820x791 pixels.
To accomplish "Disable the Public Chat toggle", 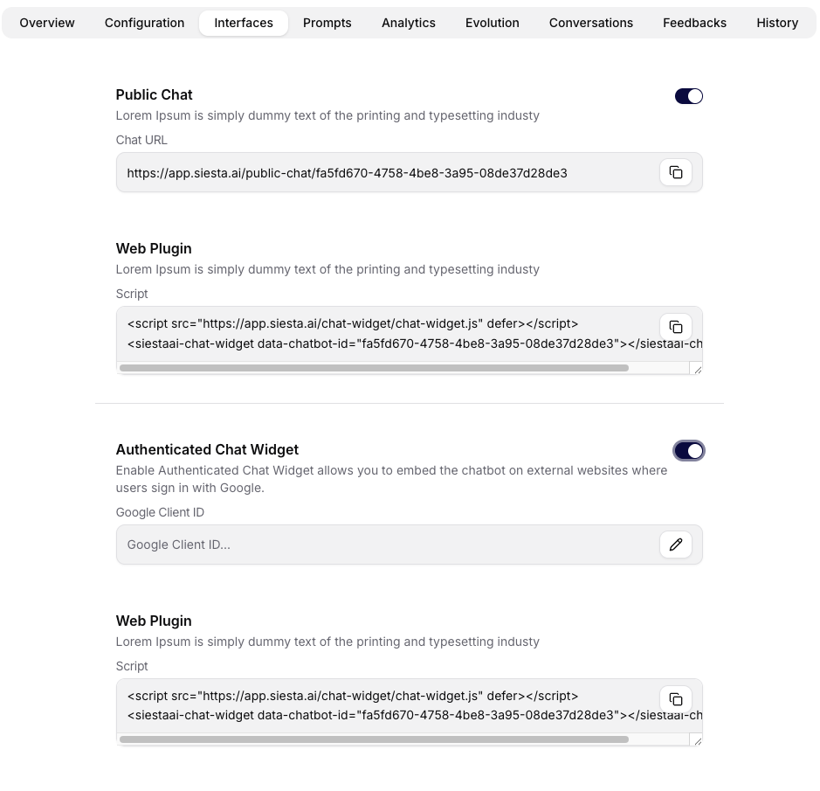I will [689, 96].
